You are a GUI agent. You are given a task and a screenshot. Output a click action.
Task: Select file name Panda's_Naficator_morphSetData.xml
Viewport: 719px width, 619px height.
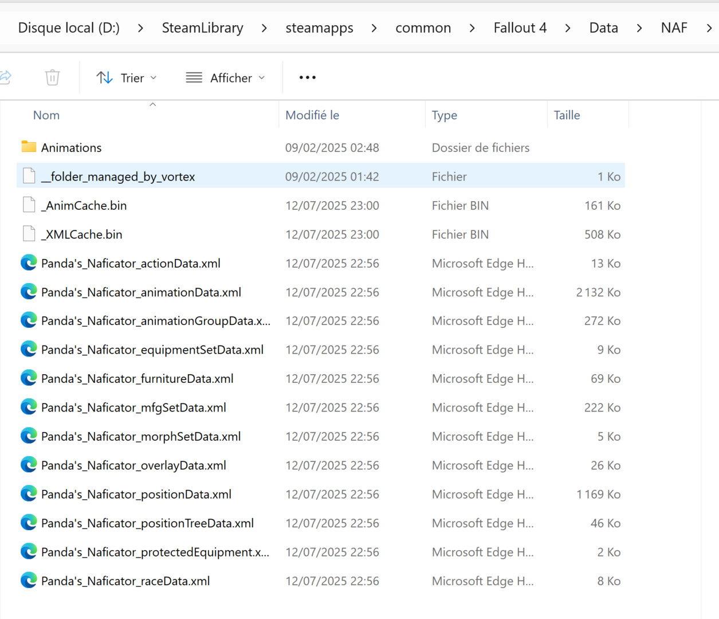(141, 437)
